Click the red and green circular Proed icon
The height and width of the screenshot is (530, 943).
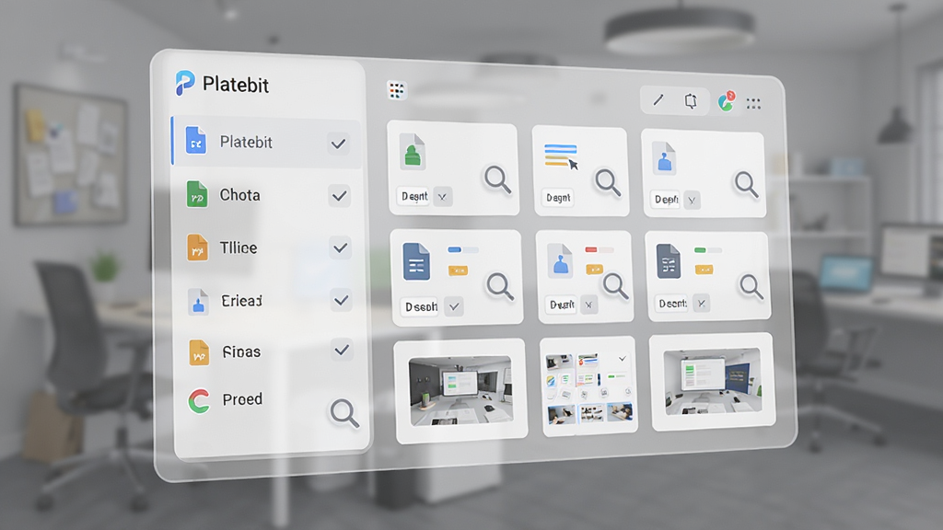(199, 401)
